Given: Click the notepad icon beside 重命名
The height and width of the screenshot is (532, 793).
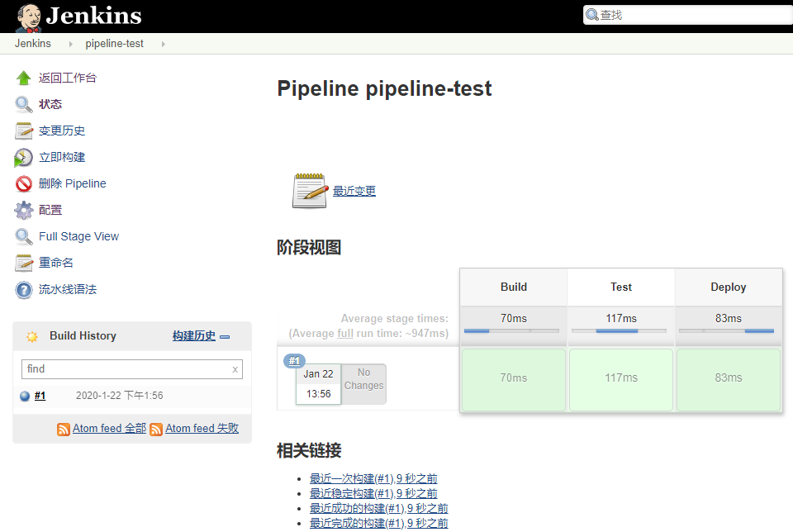Looking at the screenshot, I should pos(24,263).
